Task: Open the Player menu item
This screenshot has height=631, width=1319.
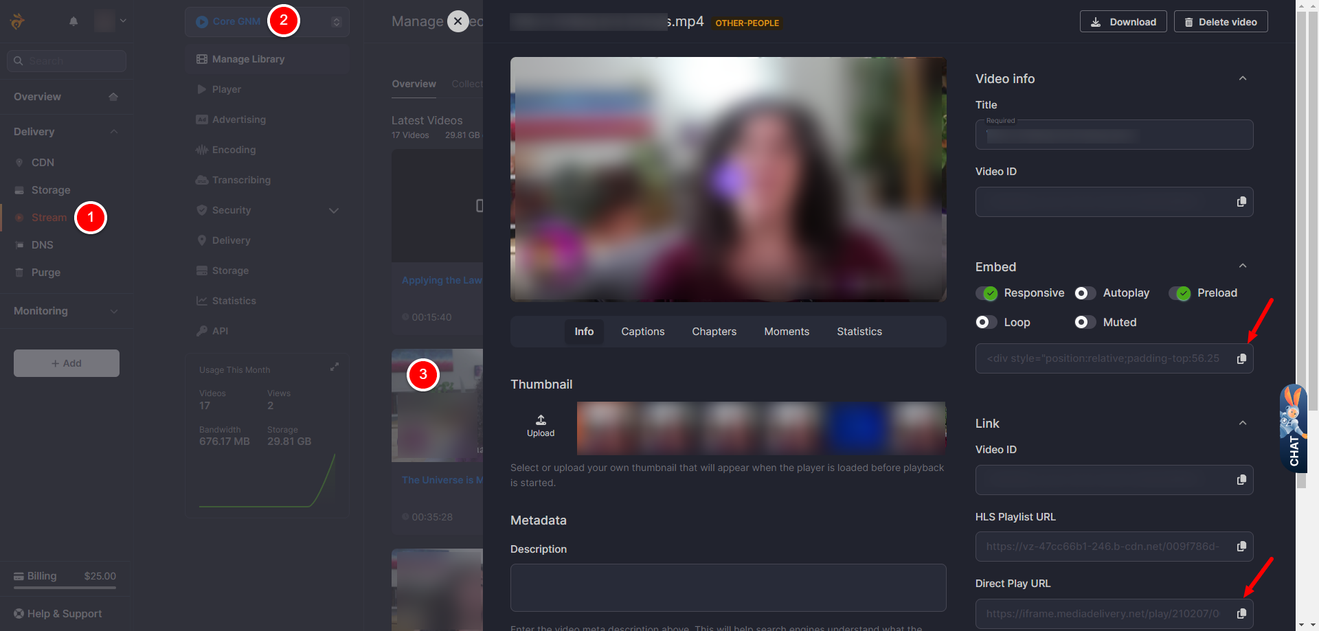Action: (x=226, y=89)
